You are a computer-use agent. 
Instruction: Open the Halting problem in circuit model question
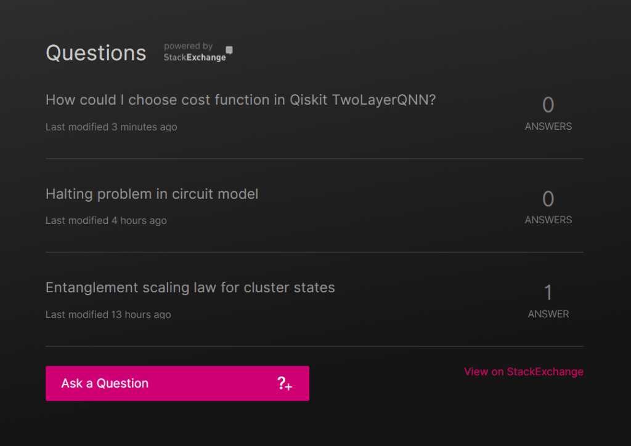(152, 194)
